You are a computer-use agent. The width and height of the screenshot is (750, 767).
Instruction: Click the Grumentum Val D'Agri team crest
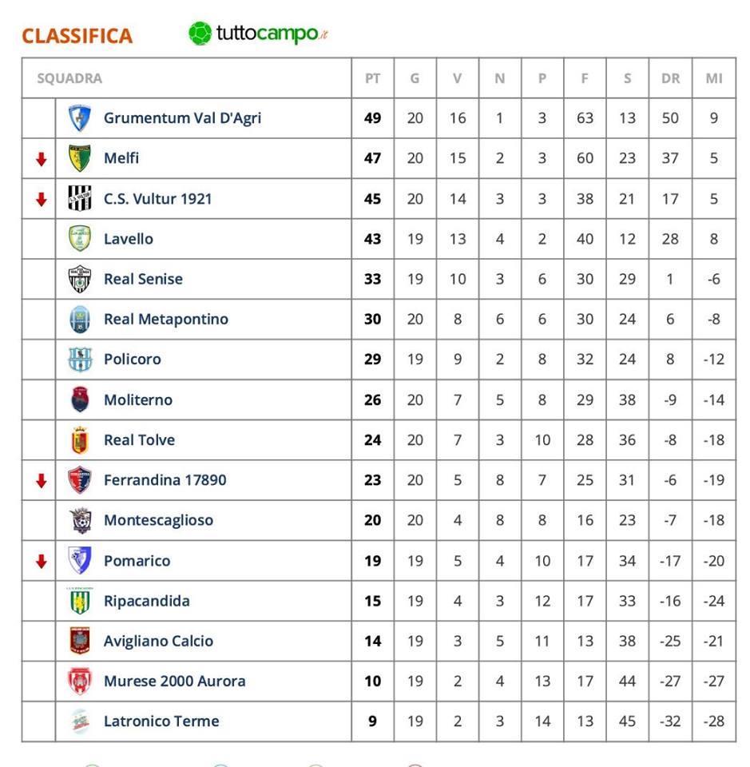tap(79, 118)
